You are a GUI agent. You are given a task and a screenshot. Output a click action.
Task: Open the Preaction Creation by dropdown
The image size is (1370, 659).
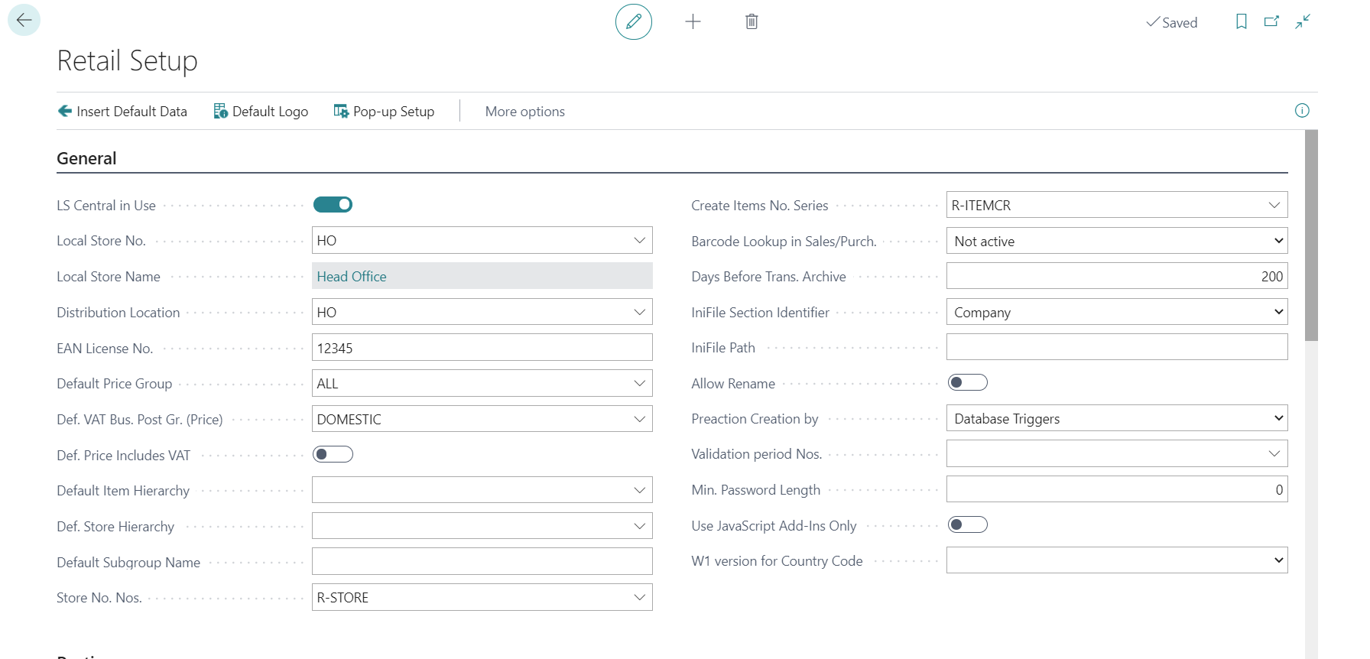tap(1277, 418)
